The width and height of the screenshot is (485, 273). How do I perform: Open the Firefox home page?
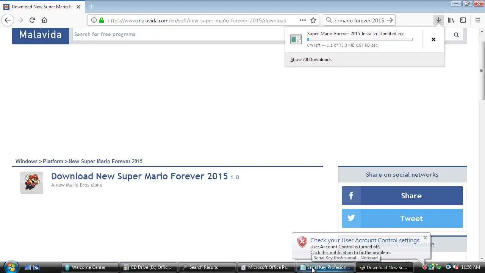coord(44,20)
